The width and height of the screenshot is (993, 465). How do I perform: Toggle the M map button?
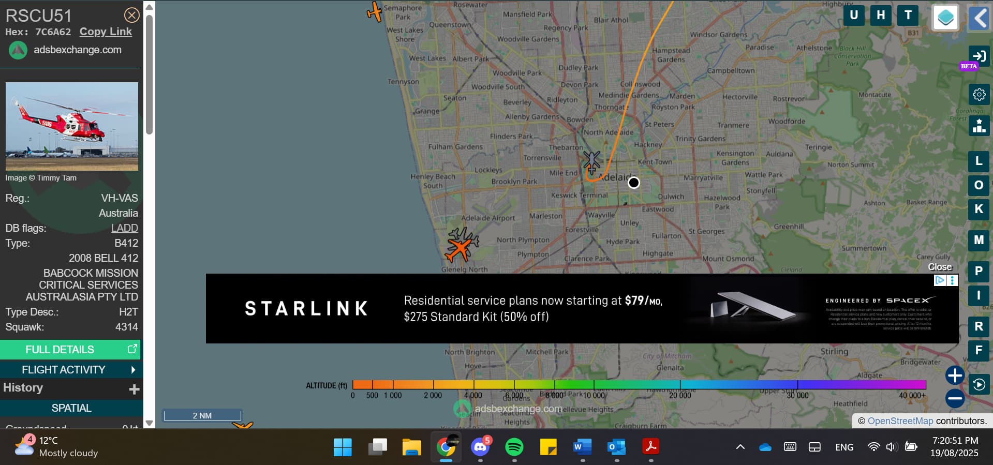[979, 240]
